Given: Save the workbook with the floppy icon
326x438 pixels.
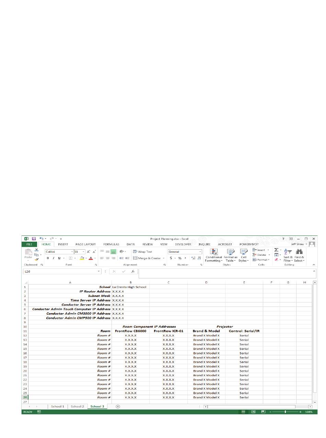Looking at the screenshot, I should point(34,239).
